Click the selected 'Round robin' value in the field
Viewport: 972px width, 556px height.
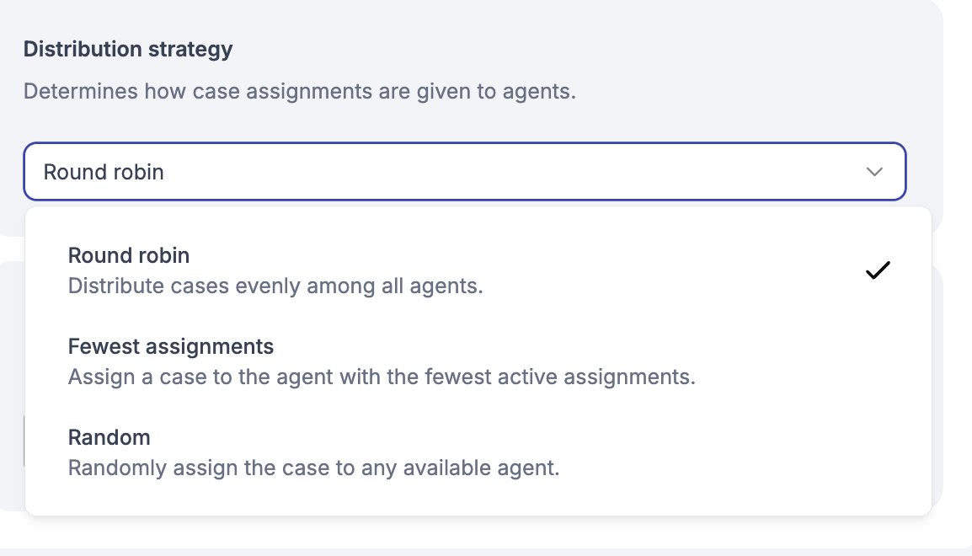(104, 172)
